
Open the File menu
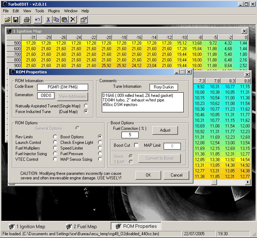[x=6, y=11]
